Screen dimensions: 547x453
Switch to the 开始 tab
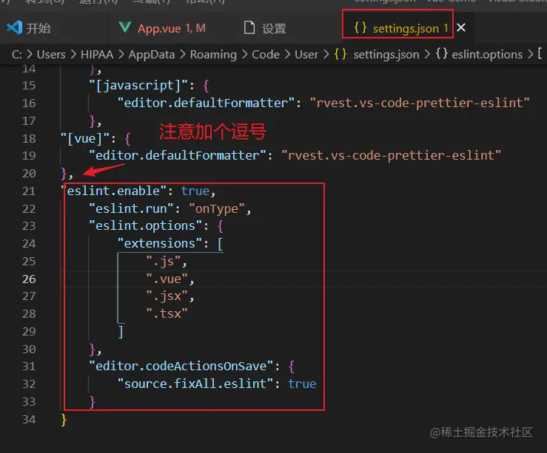click(x=29, y=28)
